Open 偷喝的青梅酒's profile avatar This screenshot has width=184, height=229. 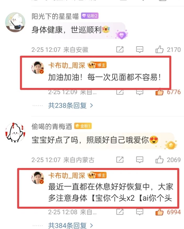point(15,132)
